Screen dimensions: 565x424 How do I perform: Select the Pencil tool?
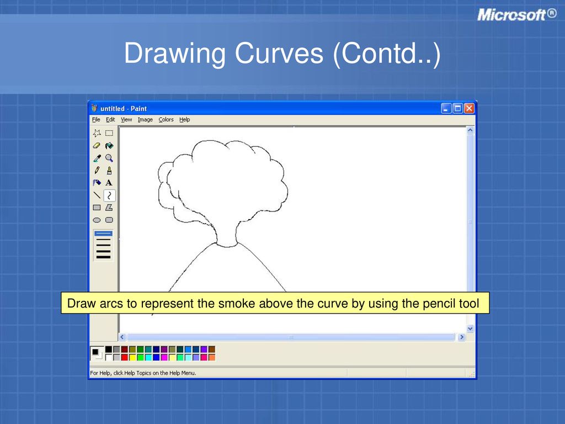pos(97,171)
